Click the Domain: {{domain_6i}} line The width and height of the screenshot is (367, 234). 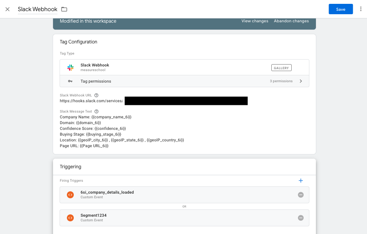click(x=80, y=123)
